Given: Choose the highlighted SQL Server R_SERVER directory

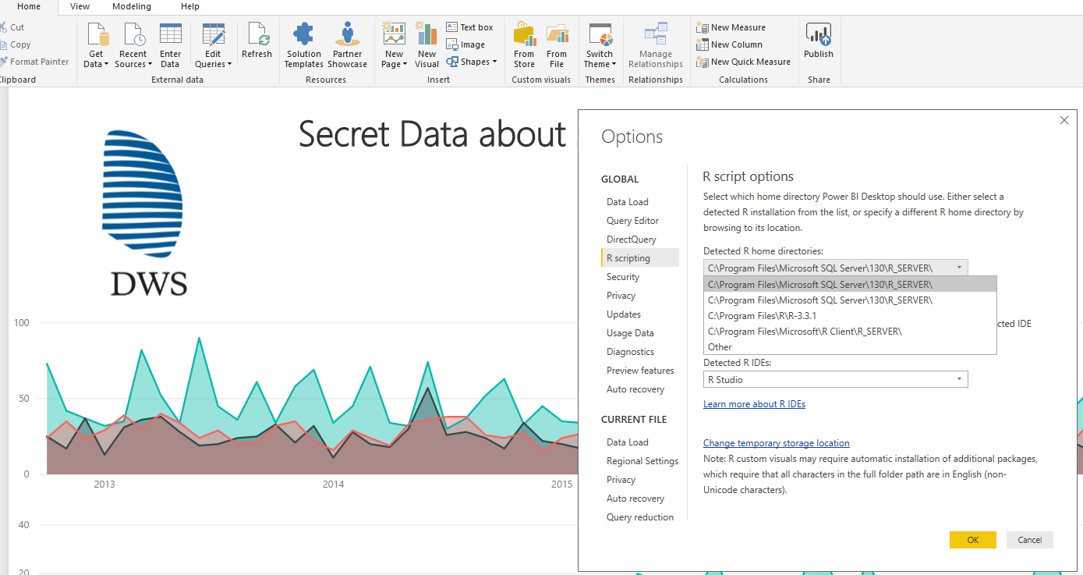Looking at the screenshot, I should tap(850, 284).
